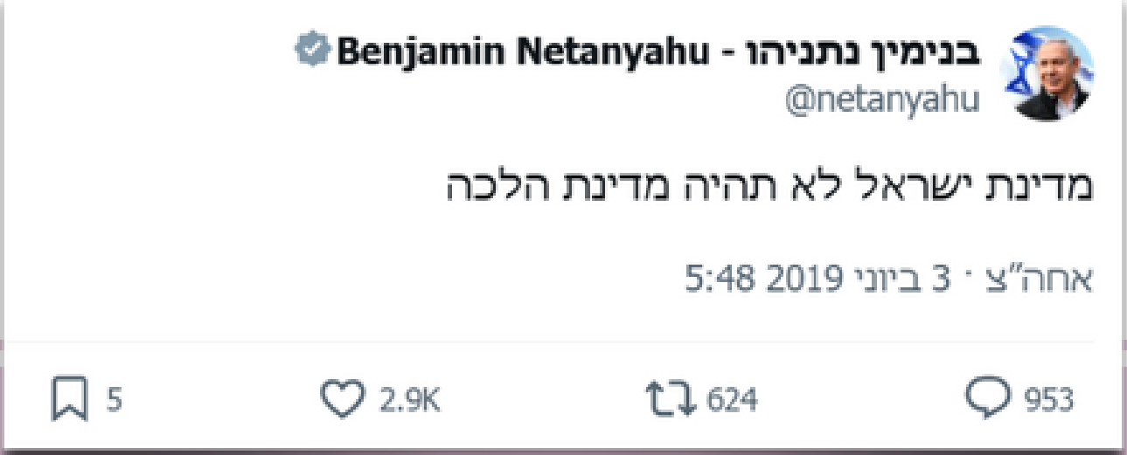The height and width of the screenshot is (455, 1127).
Task: Click the 624 retweets count
Action: (x=731, y=401)
